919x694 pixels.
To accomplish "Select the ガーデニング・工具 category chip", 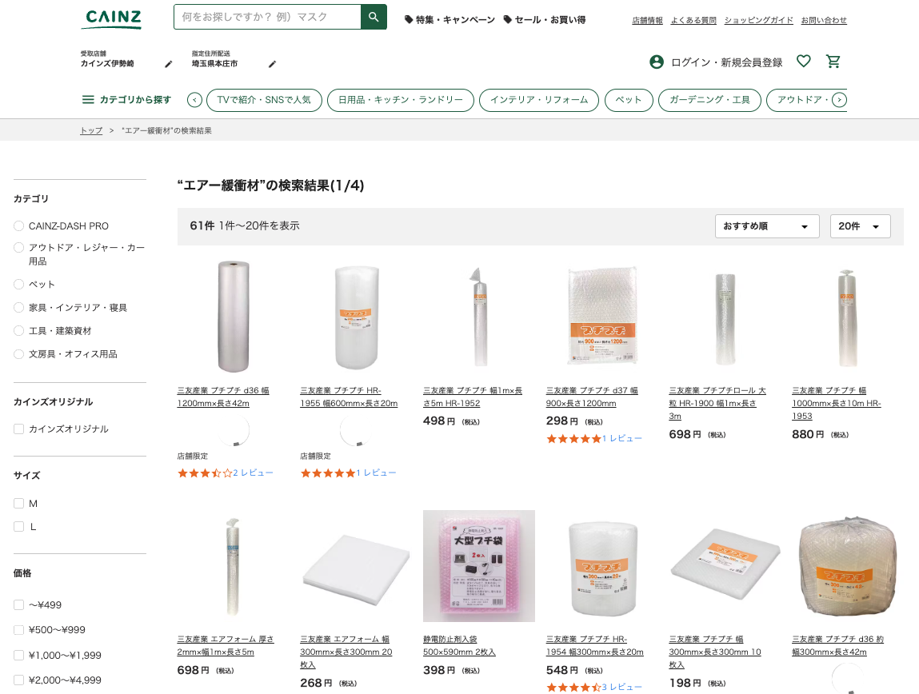I will [x=709, y=100].
